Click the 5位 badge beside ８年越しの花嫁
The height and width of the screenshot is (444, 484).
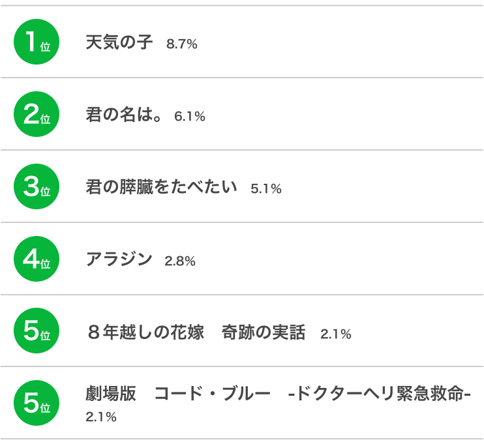click(37, 332)
